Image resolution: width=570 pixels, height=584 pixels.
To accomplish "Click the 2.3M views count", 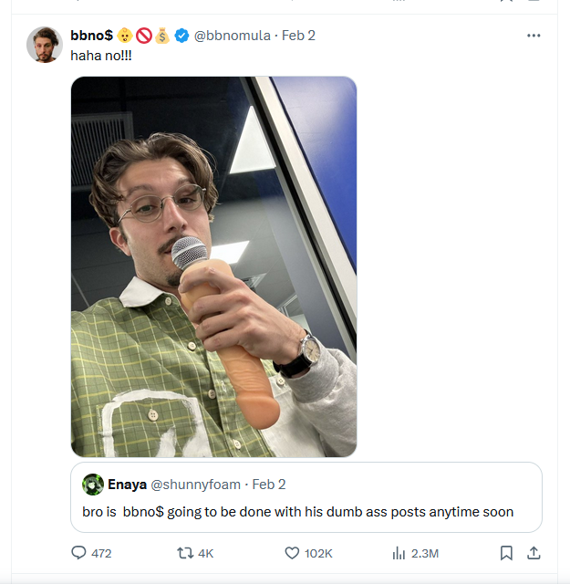I will [425, 553].
